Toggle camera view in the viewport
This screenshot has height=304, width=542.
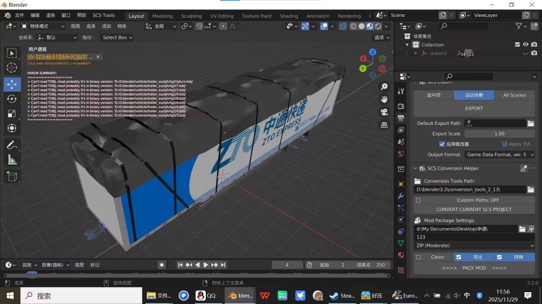pos(384,112)
